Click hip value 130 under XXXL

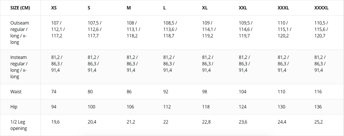coord(282,107)
